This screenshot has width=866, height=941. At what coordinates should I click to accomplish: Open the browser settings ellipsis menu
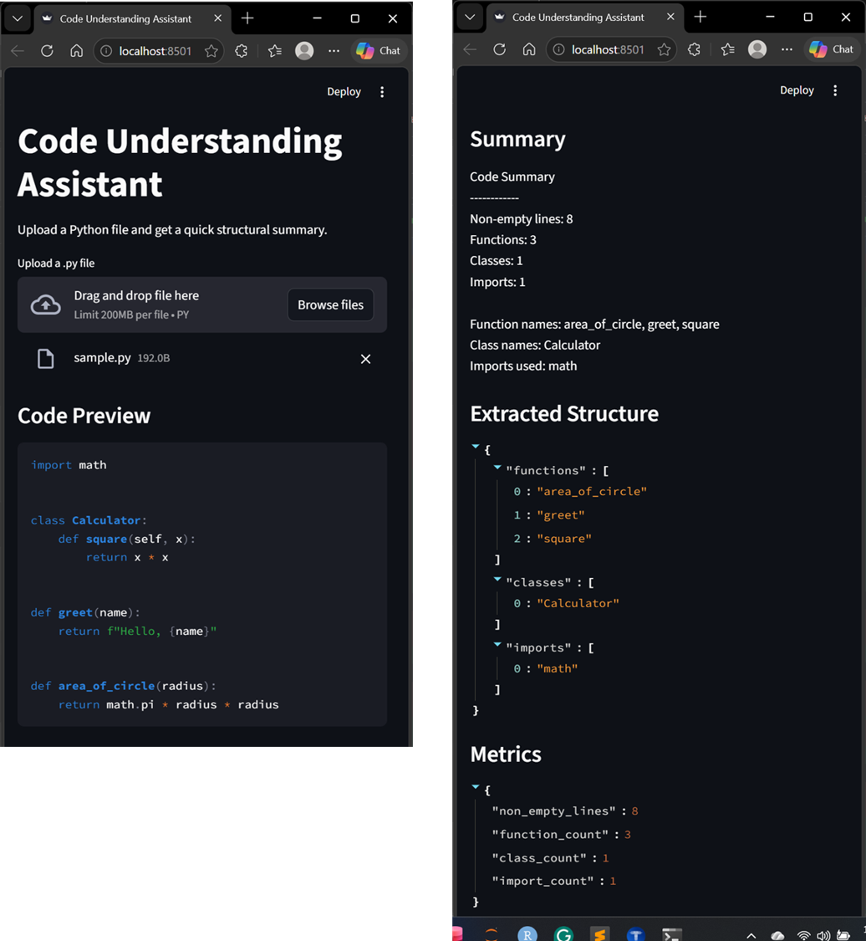click(334, 50)
